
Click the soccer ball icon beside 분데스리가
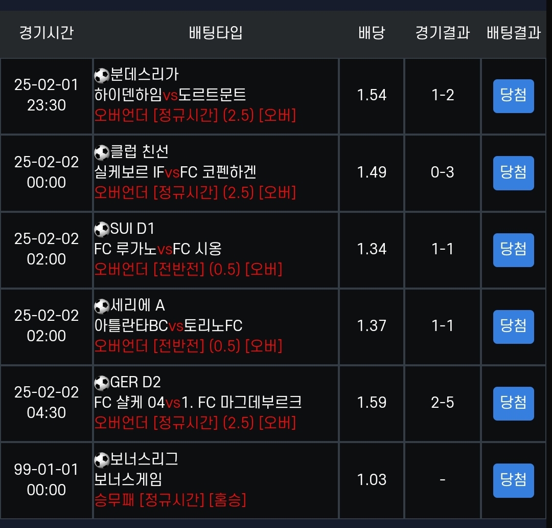tap(102, 76)
